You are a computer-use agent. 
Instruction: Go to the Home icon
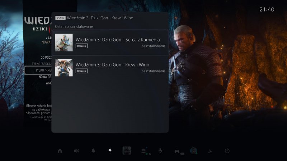pos(60,151)
